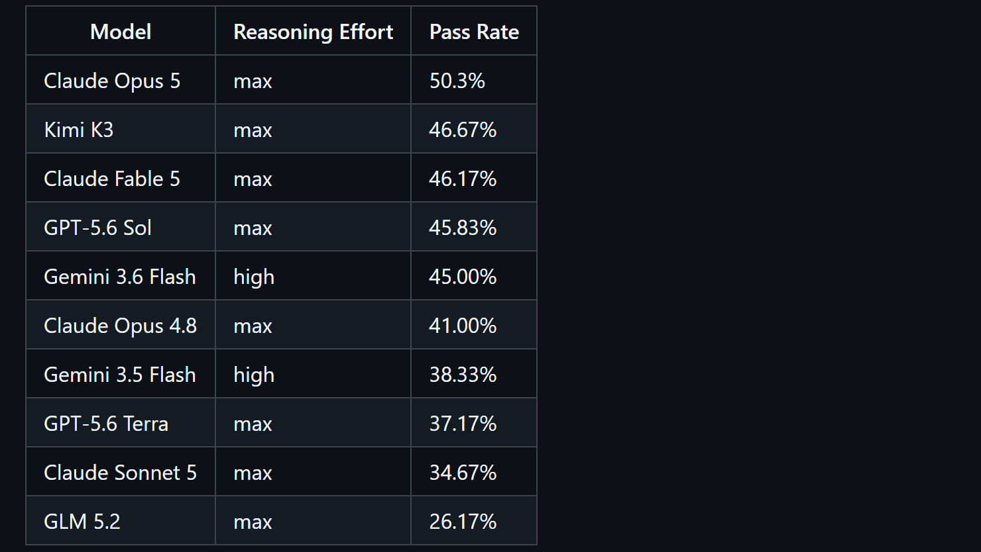Click the 46.67% pass rate value
The image size is (981, 552).
pos(463,130)
